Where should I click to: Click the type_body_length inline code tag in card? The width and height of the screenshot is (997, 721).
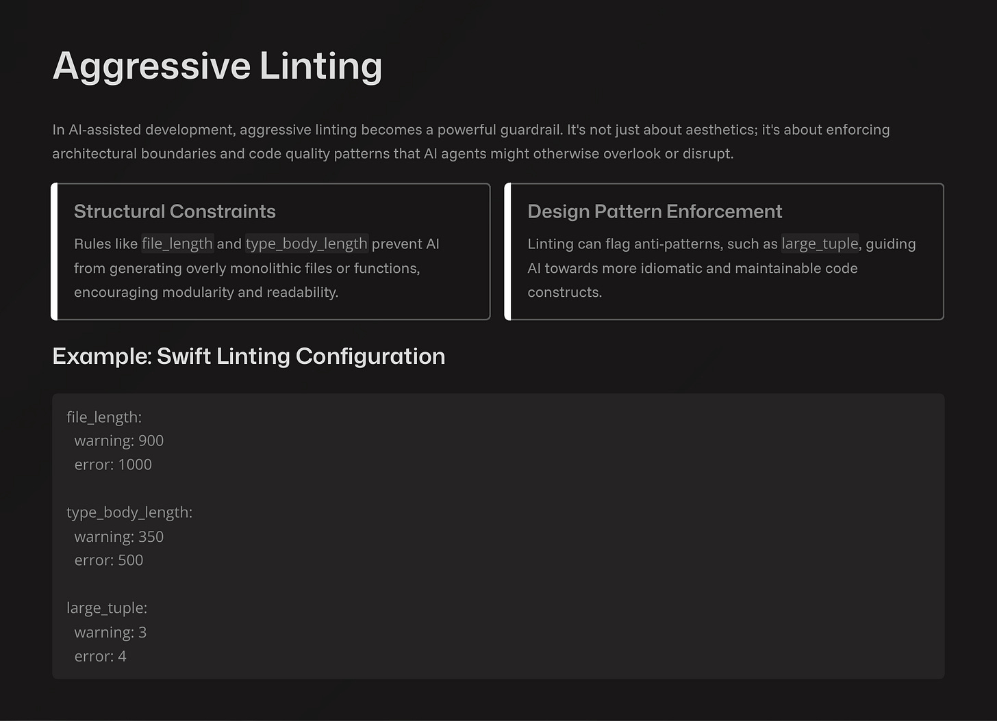click(x=306, y=244)
